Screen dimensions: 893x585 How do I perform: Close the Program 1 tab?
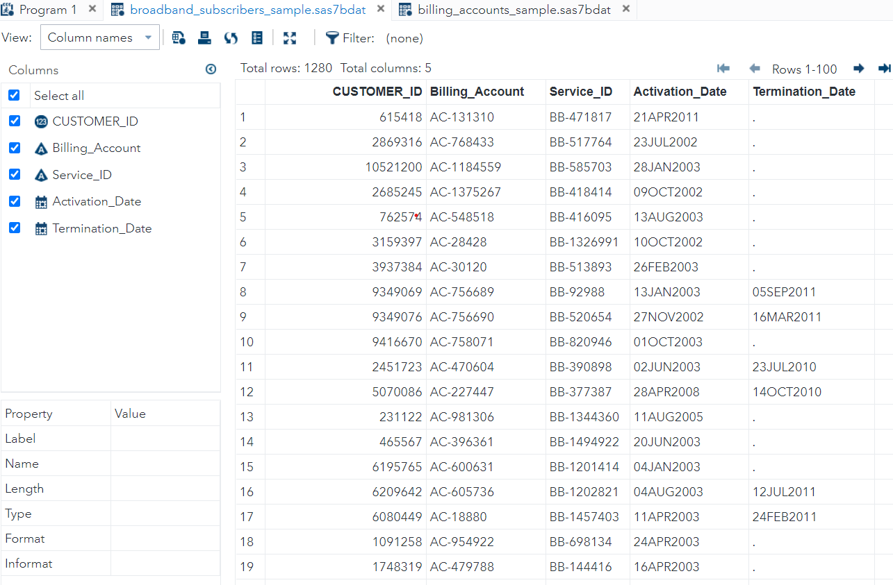tap(92, 9)
